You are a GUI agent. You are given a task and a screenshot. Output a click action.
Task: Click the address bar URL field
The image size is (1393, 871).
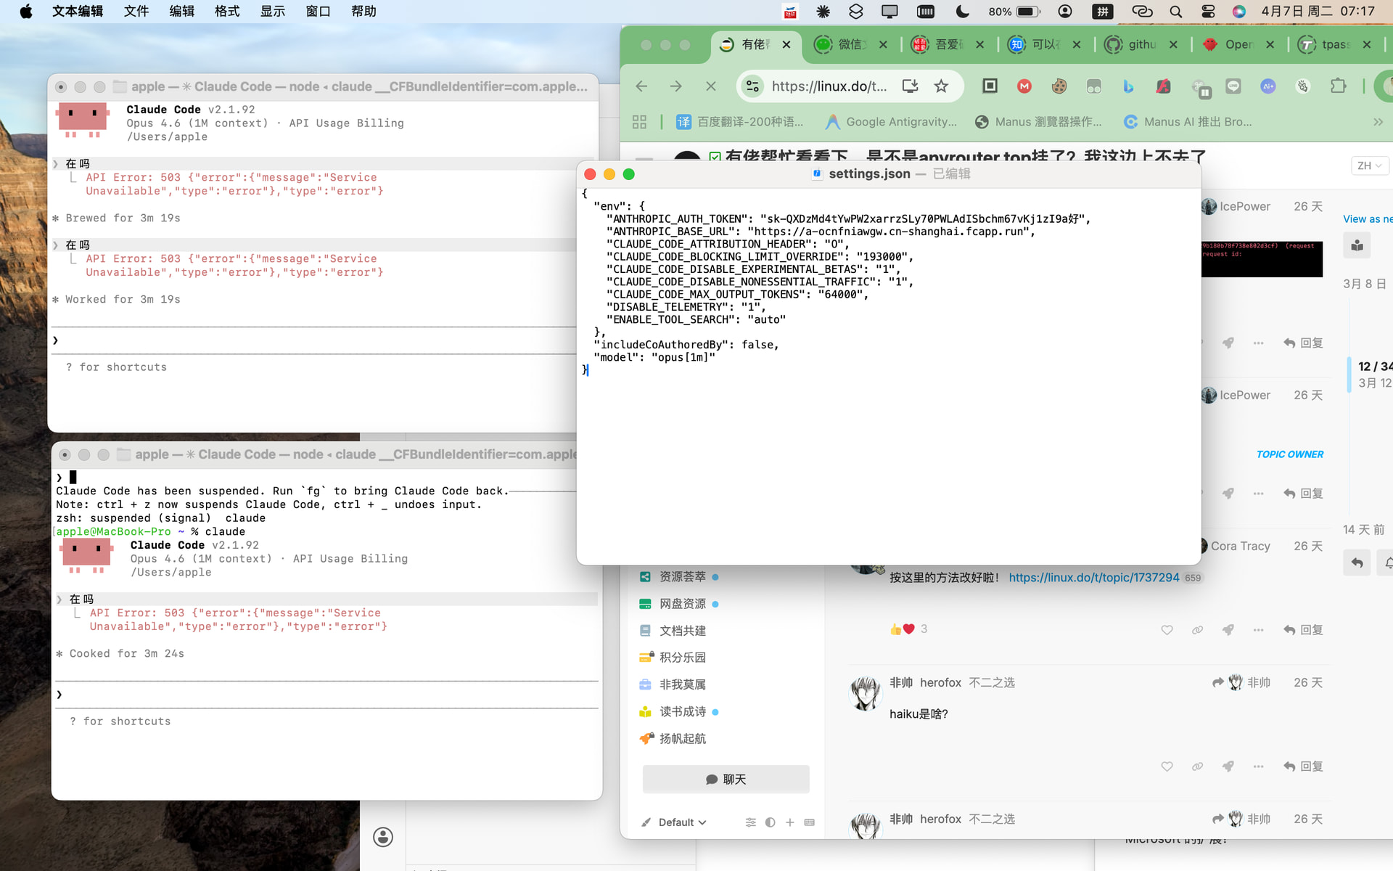click(829, 86)
